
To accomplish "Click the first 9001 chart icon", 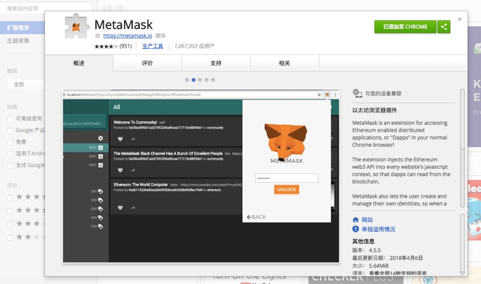I will tap(101, 148).
